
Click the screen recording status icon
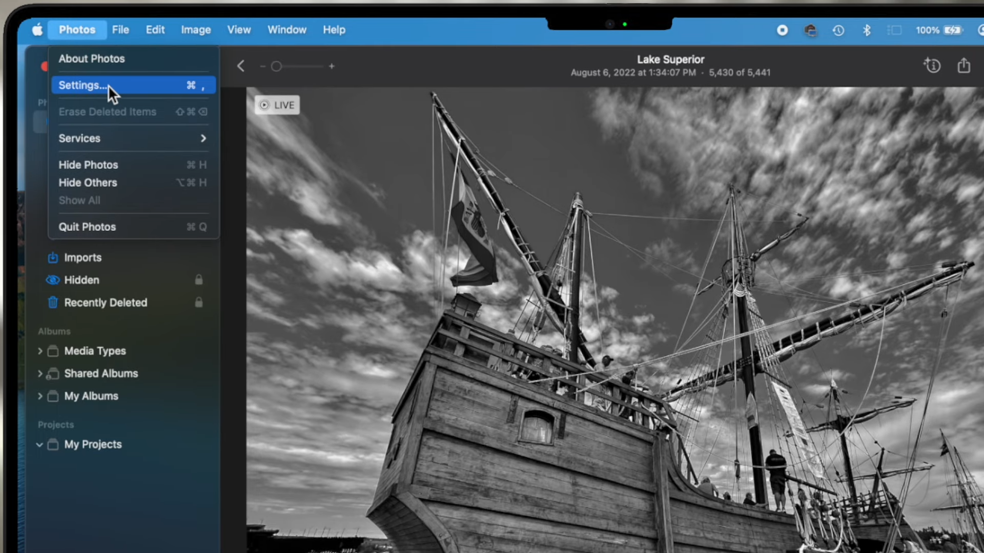click(x=782, y=30)
